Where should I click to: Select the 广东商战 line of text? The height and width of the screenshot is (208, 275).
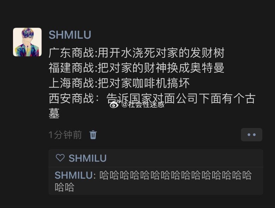(x=136, y=53)
